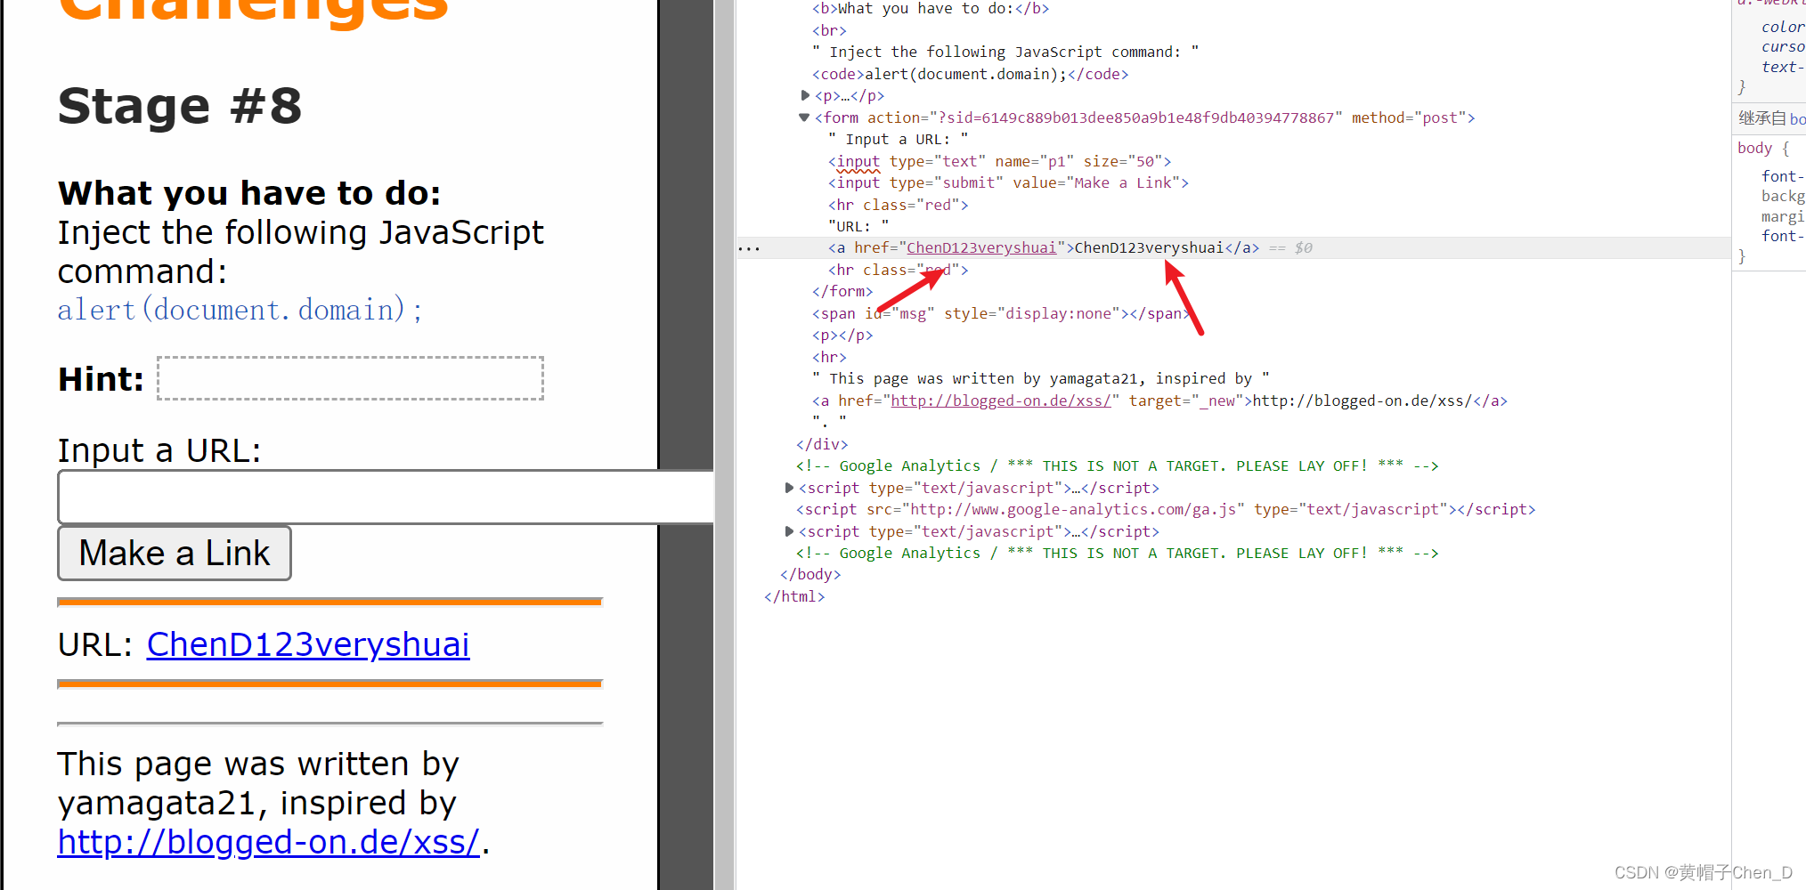Click the <b>What you have to do:</b> line

coord(931,8)
